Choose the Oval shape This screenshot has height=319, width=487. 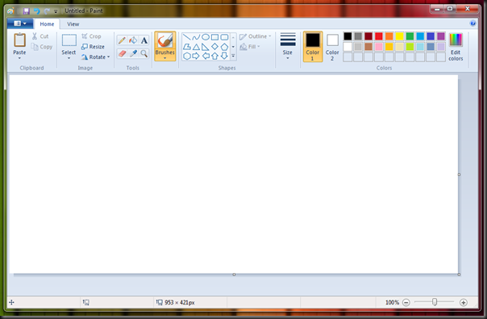206,37
